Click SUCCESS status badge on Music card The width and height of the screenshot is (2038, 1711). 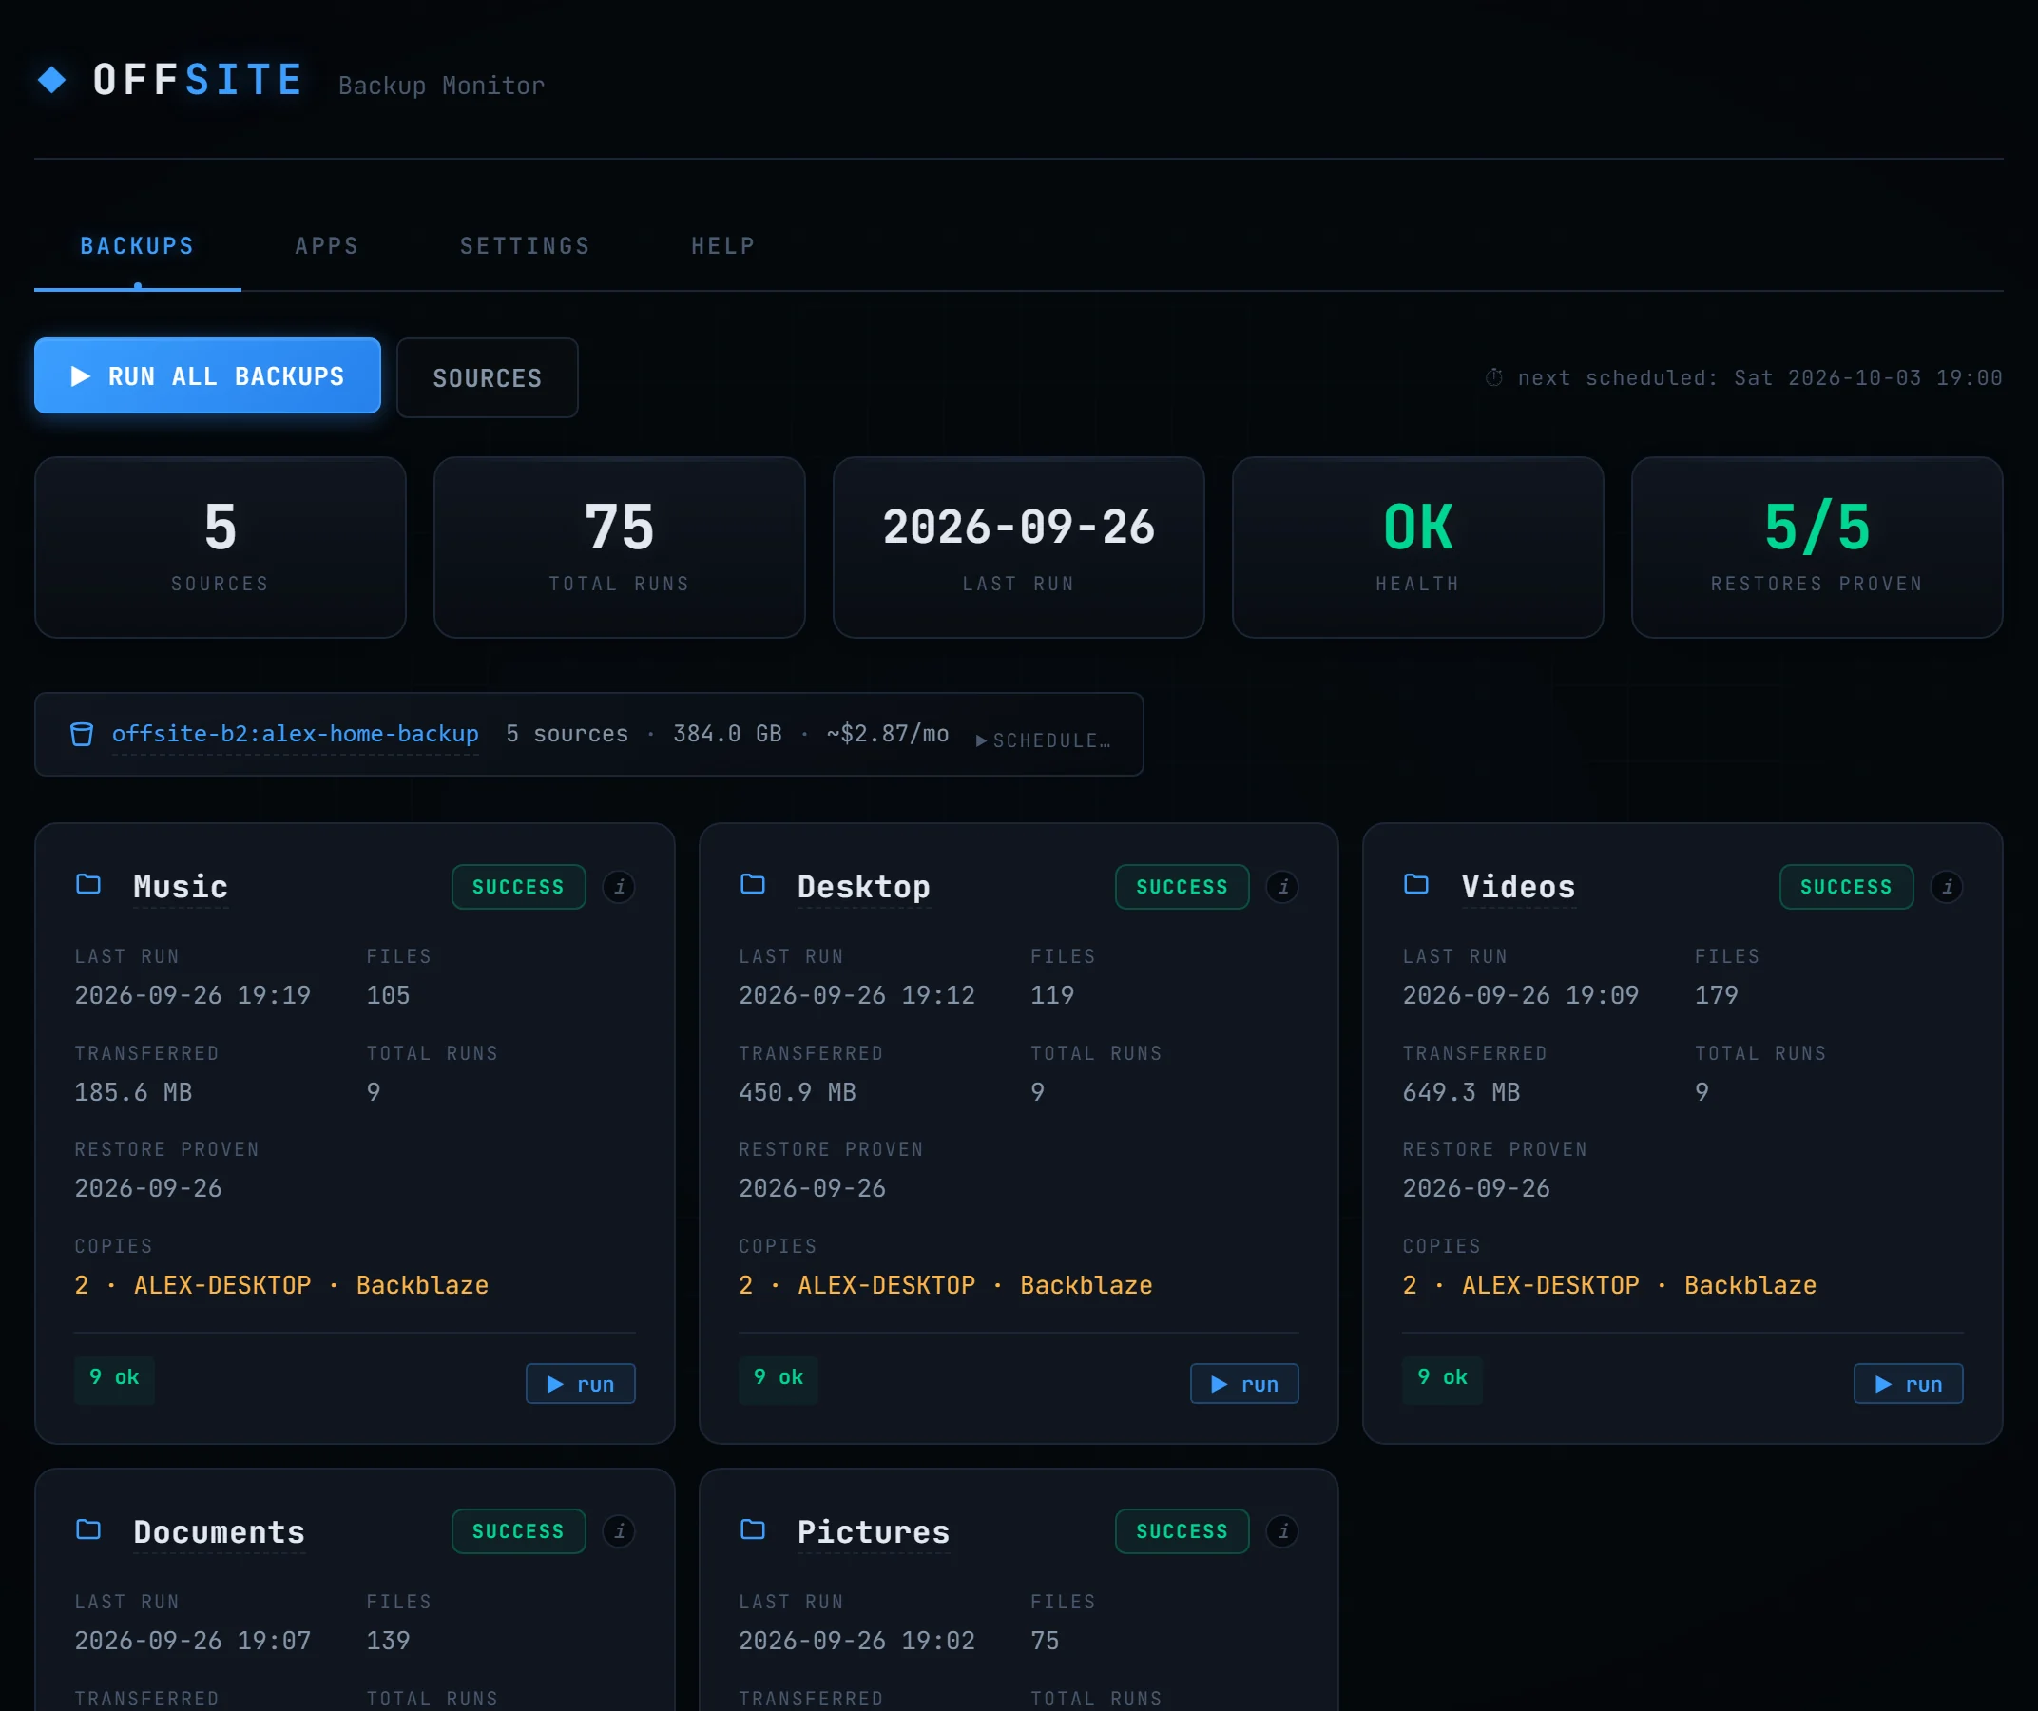point(518,887)
